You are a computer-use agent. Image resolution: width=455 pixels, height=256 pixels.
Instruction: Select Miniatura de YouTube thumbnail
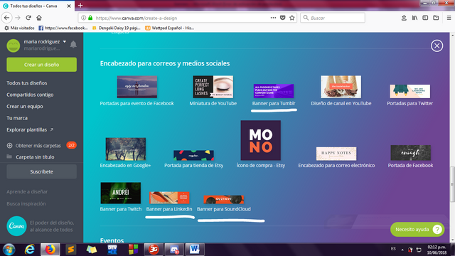213,87
